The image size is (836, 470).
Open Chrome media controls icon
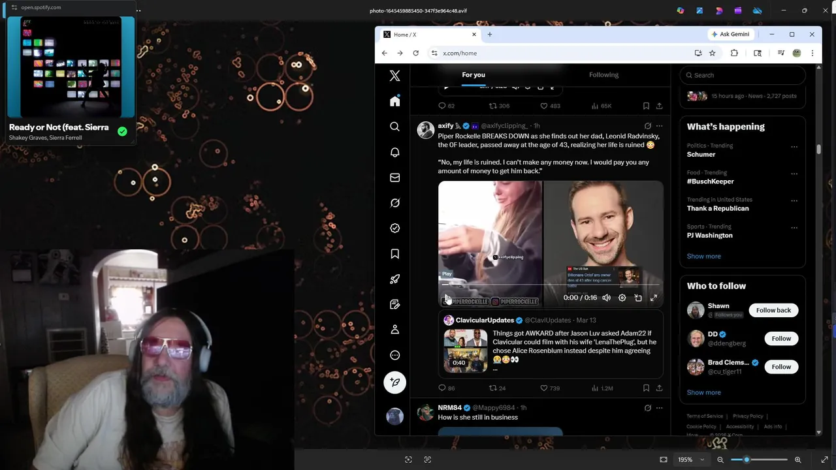(x=780, y=53)
